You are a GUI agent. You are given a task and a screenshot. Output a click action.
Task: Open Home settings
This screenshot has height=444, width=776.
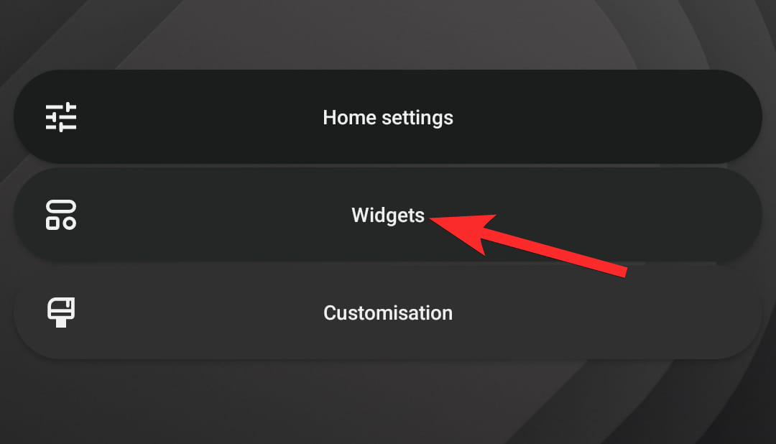(388, 117)
